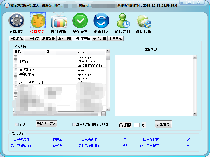Open the 视频教程 TV icon
210x157 pixels.
point(59,21)
